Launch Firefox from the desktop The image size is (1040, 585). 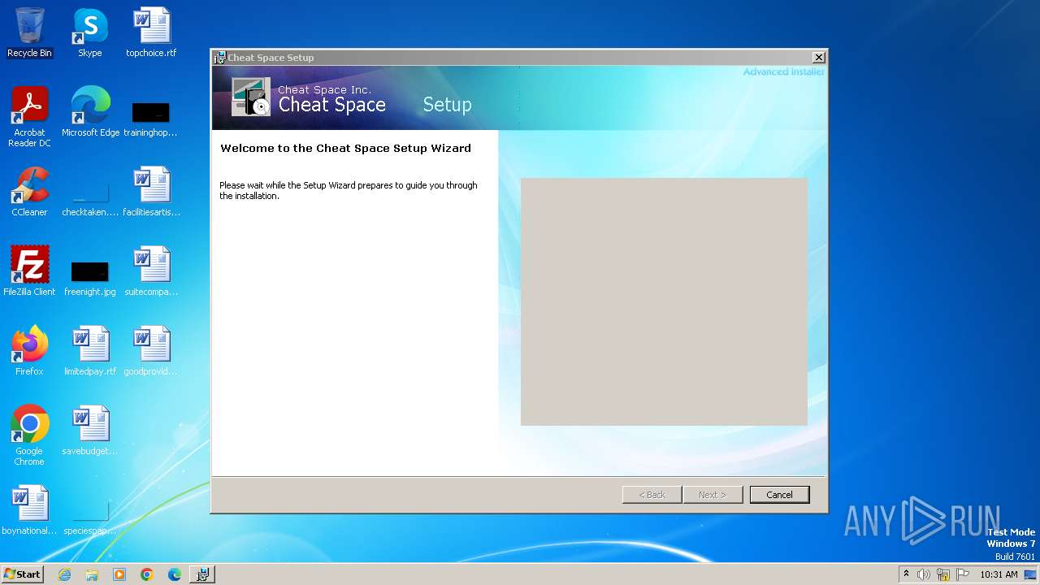point(29,351)
